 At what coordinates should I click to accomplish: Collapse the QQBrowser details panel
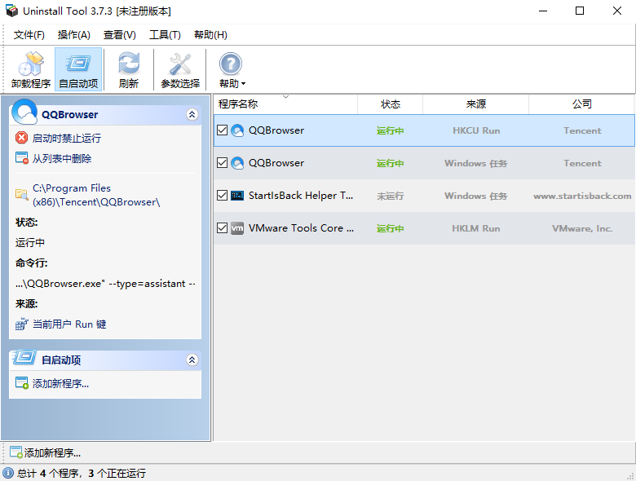click(192, 115)
